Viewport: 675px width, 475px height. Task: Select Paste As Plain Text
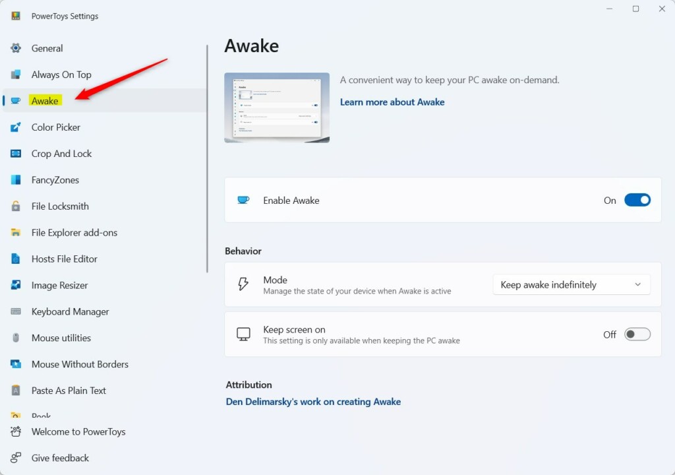point(105,391)
